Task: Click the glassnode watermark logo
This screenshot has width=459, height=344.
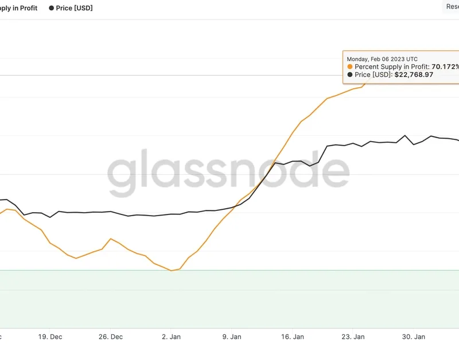Action: [228, 172]
